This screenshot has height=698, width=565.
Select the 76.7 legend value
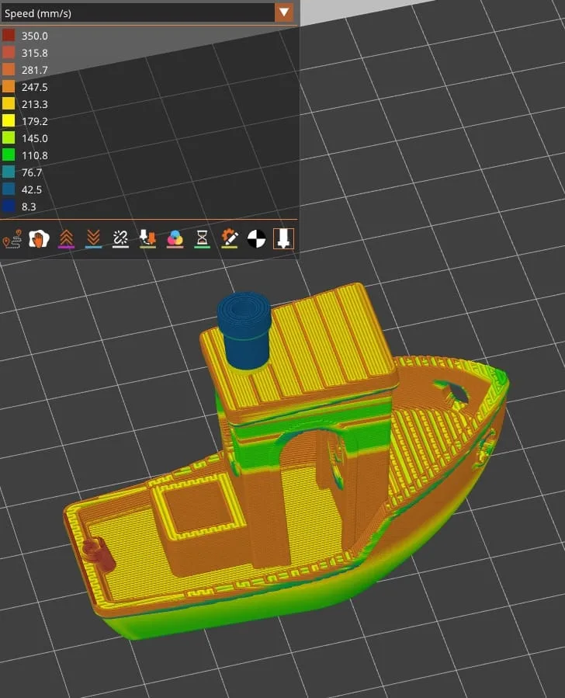pyautogui.click(x=32, y=172)
